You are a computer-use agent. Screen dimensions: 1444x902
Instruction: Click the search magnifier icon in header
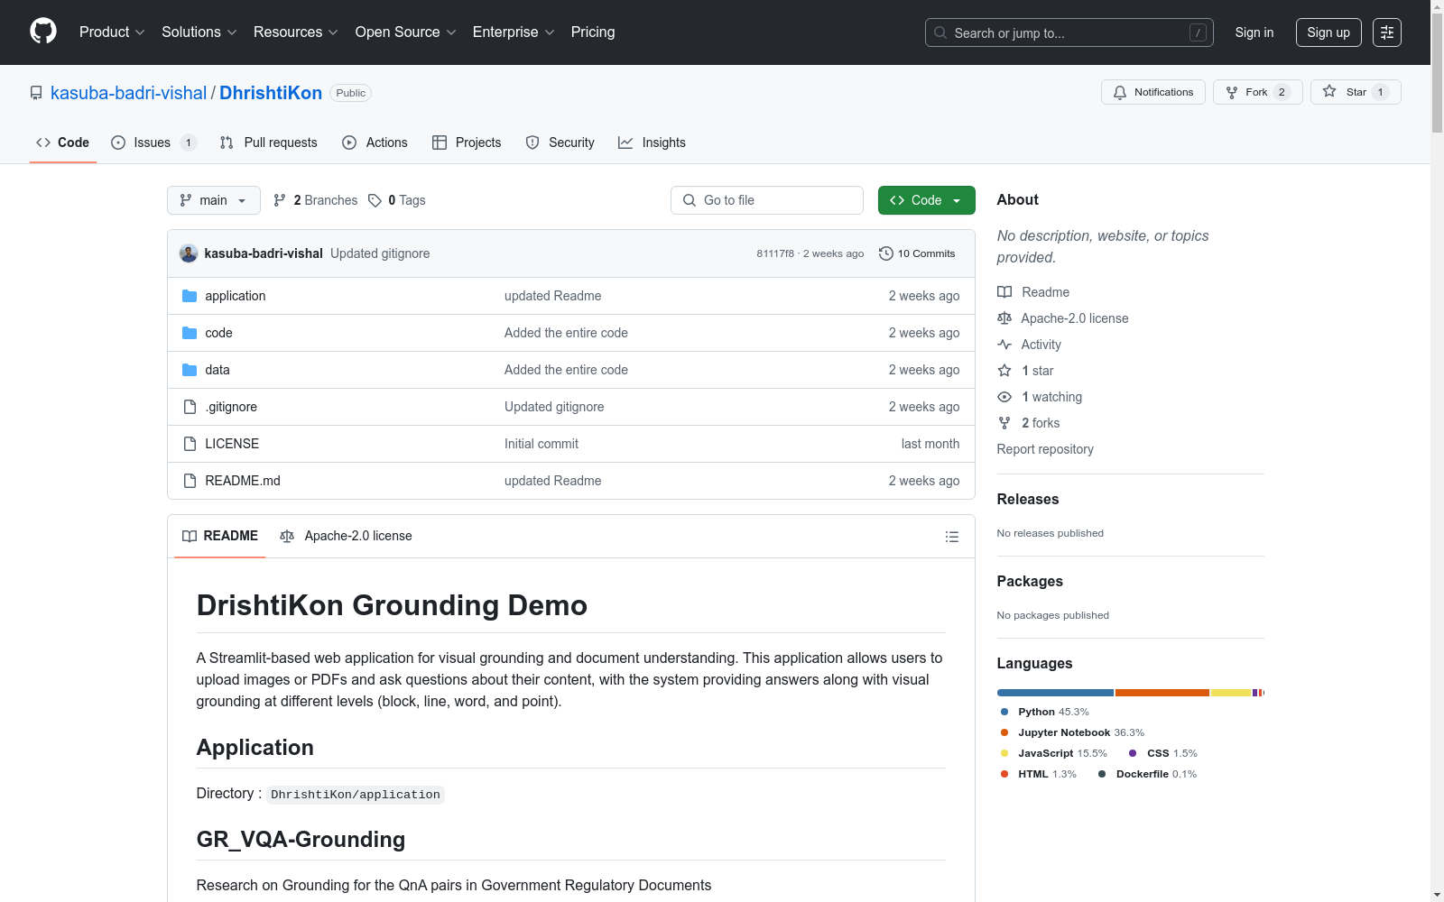coord(940,32)
